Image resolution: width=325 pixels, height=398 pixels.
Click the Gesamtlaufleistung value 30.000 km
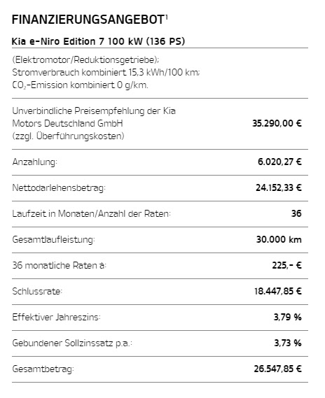[x=279, y=239]
